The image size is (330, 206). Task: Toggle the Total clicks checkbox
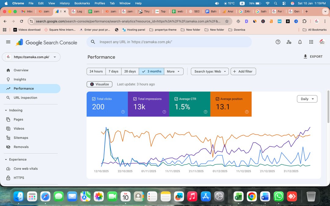[x=94, y=99]
